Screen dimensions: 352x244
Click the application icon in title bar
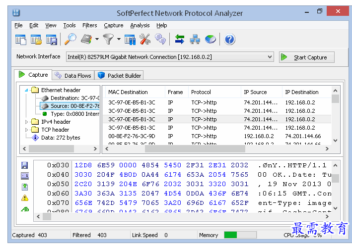pyautogui.click(x=16, y=12)
